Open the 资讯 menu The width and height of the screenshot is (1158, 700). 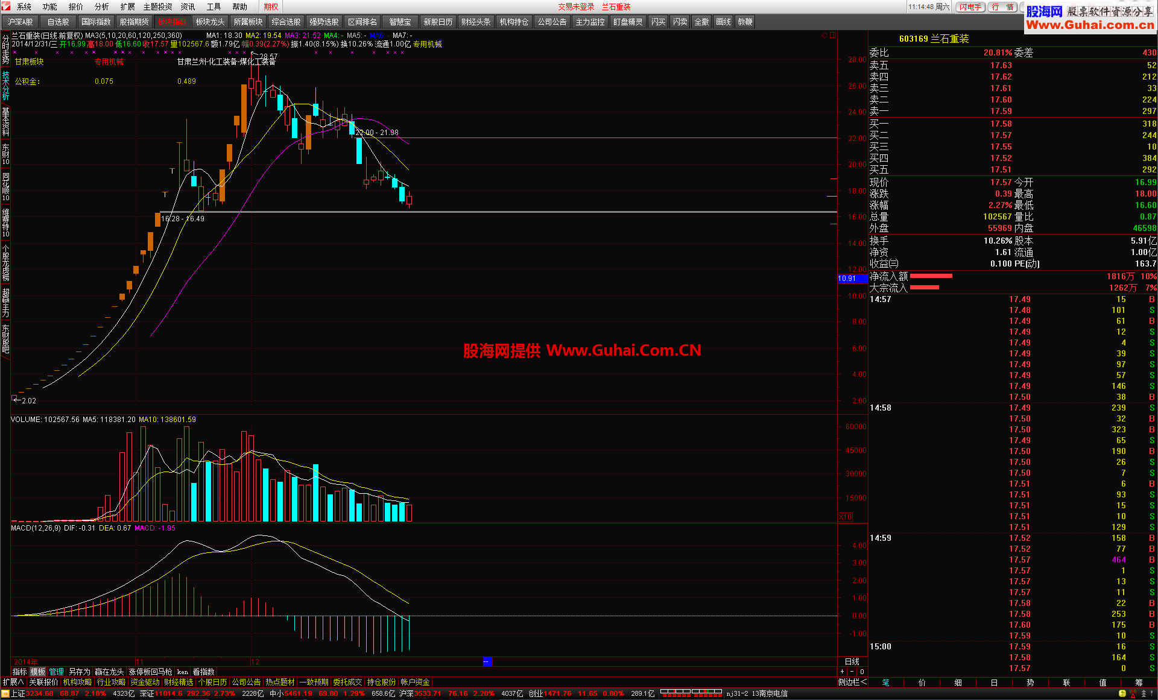[188, 7]
